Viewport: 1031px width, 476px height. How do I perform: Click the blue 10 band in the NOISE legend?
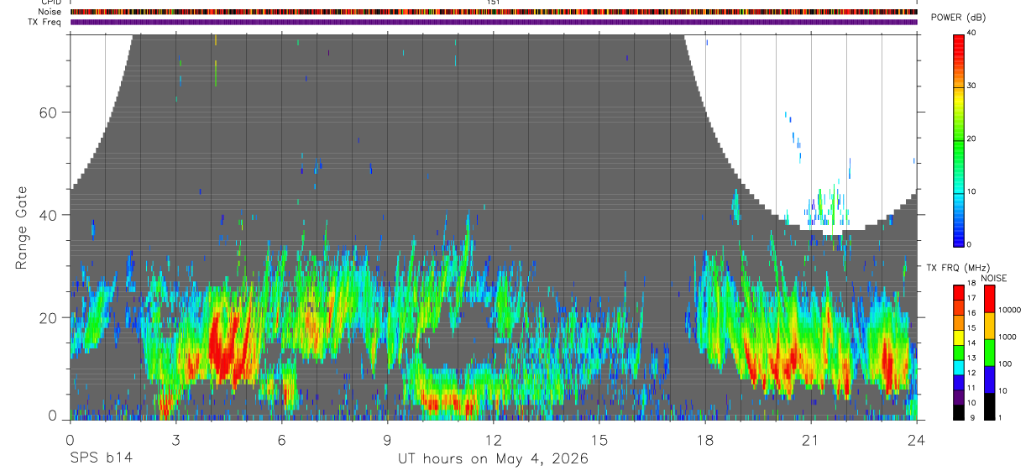(989, 379)
